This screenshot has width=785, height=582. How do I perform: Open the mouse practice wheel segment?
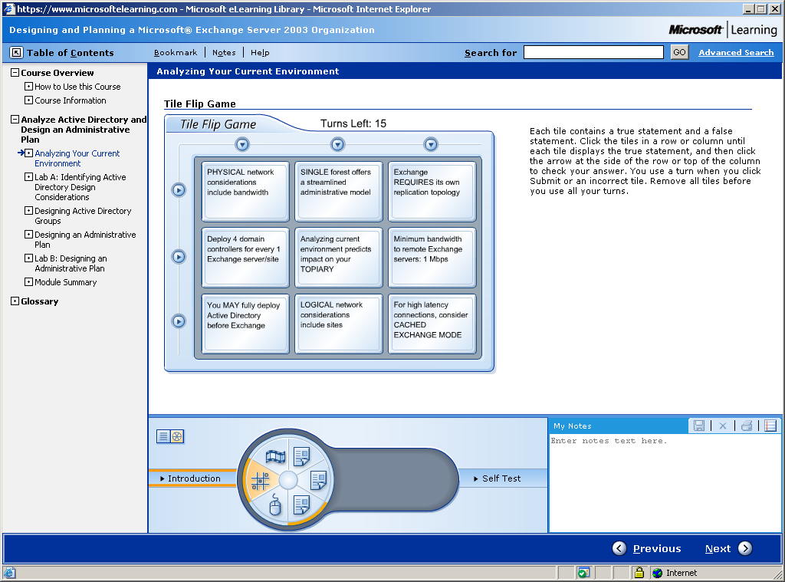275,505
